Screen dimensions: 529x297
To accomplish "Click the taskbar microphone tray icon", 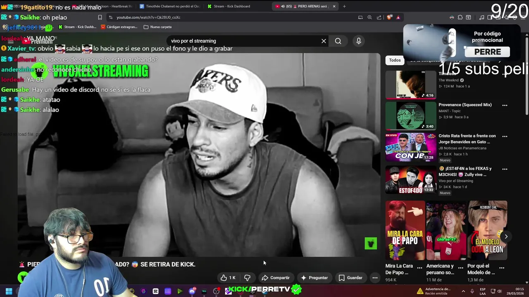I will coord(472,291).
